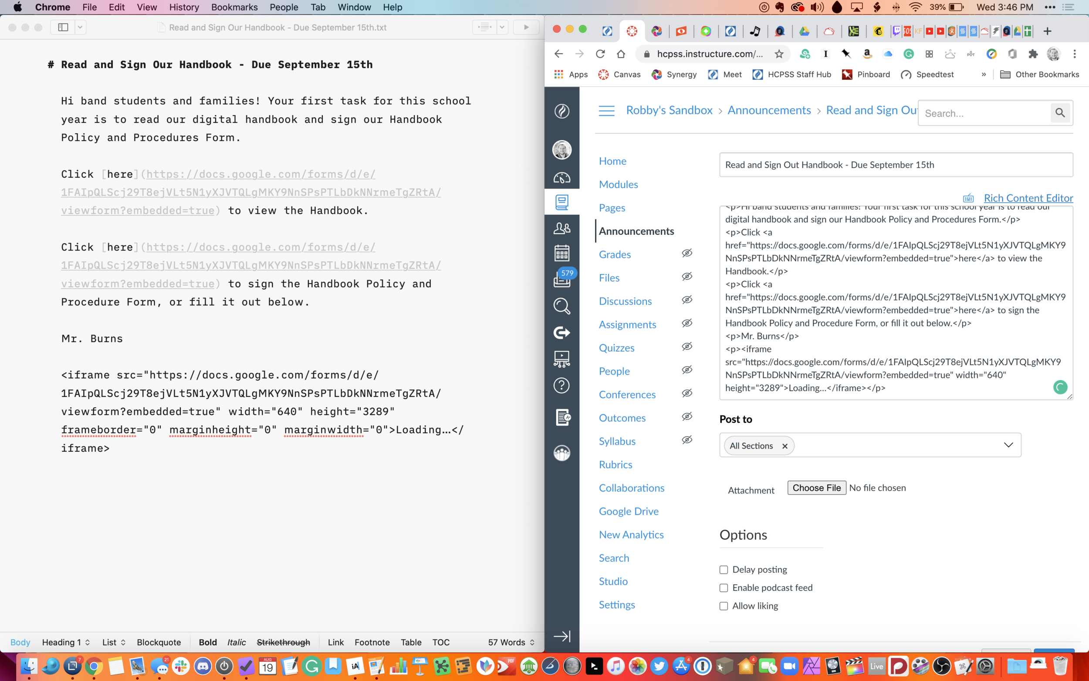Switch to the Announcements section tab

point(636,231)
